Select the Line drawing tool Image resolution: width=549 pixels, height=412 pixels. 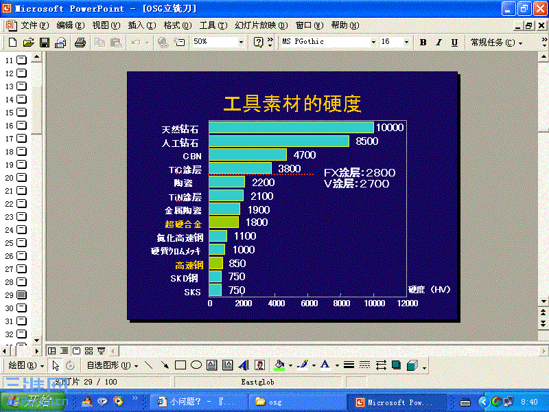[x=148, y=365]
